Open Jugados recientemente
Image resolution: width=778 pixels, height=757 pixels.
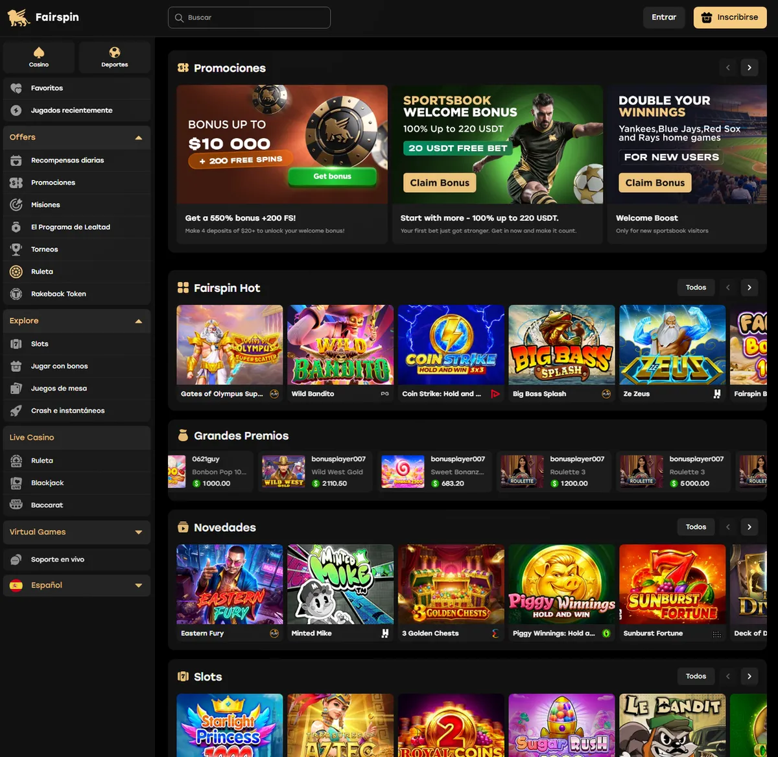tap(77, 110)
